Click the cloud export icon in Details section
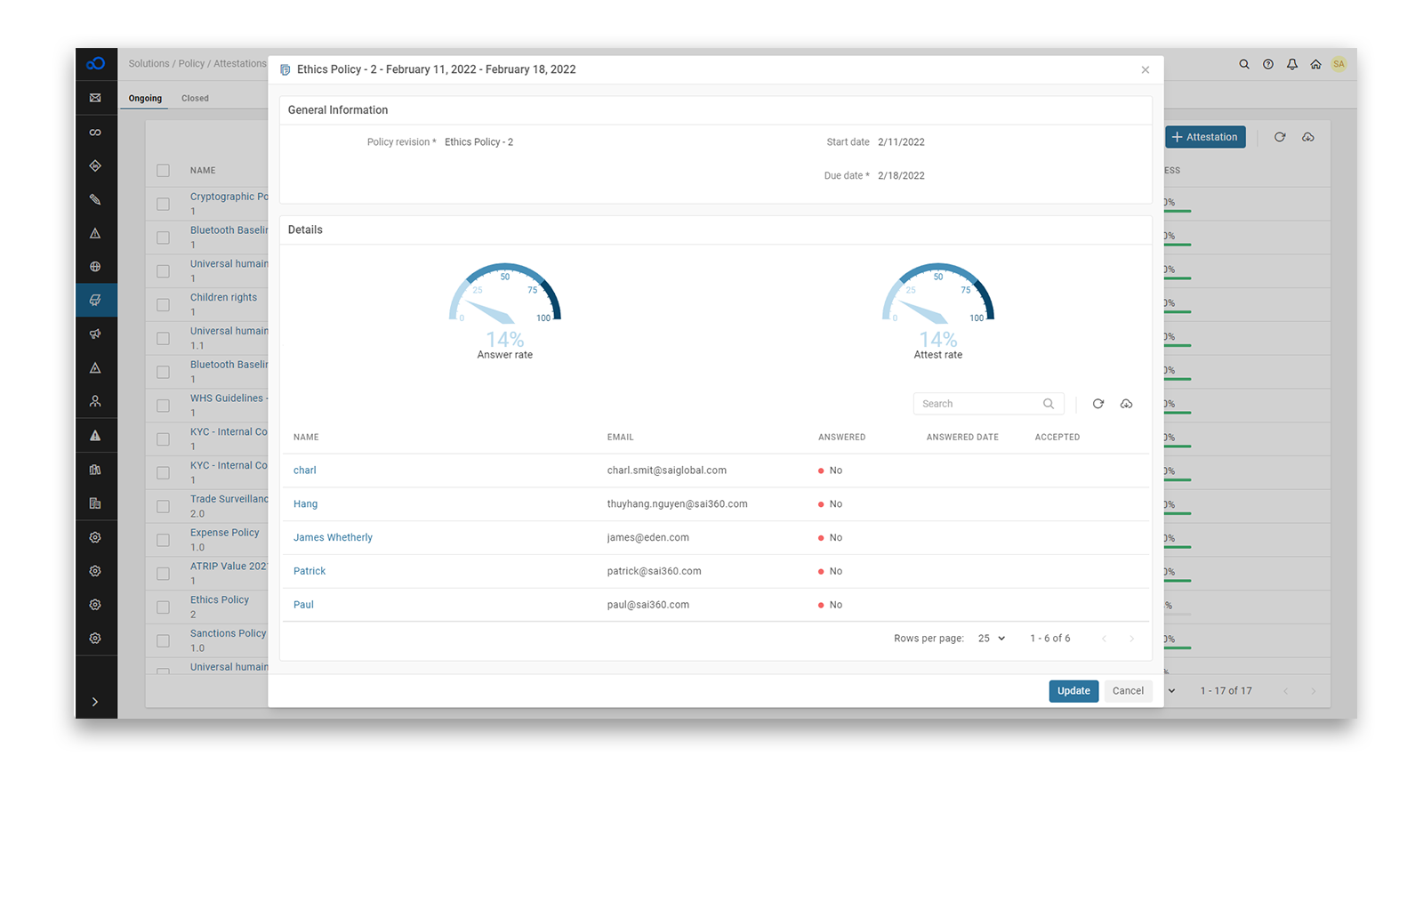 (1126, 403)
